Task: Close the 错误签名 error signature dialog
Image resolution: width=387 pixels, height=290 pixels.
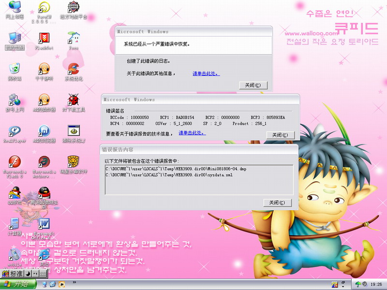Action: [281, 135]
